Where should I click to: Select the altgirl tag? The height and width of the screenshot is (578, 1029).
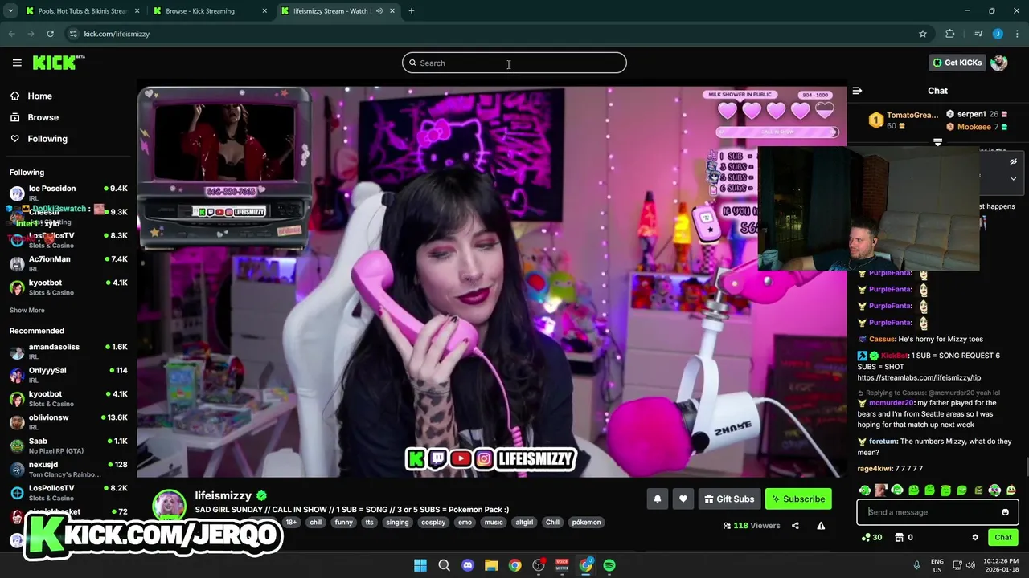point(524,523)
